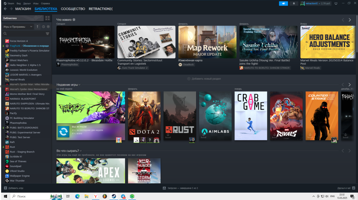Open advanced filter options in library search

47,34
